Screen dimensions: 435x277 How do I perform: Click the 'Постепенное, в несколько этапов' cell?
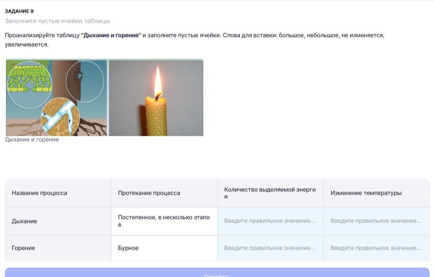[164, 221]
